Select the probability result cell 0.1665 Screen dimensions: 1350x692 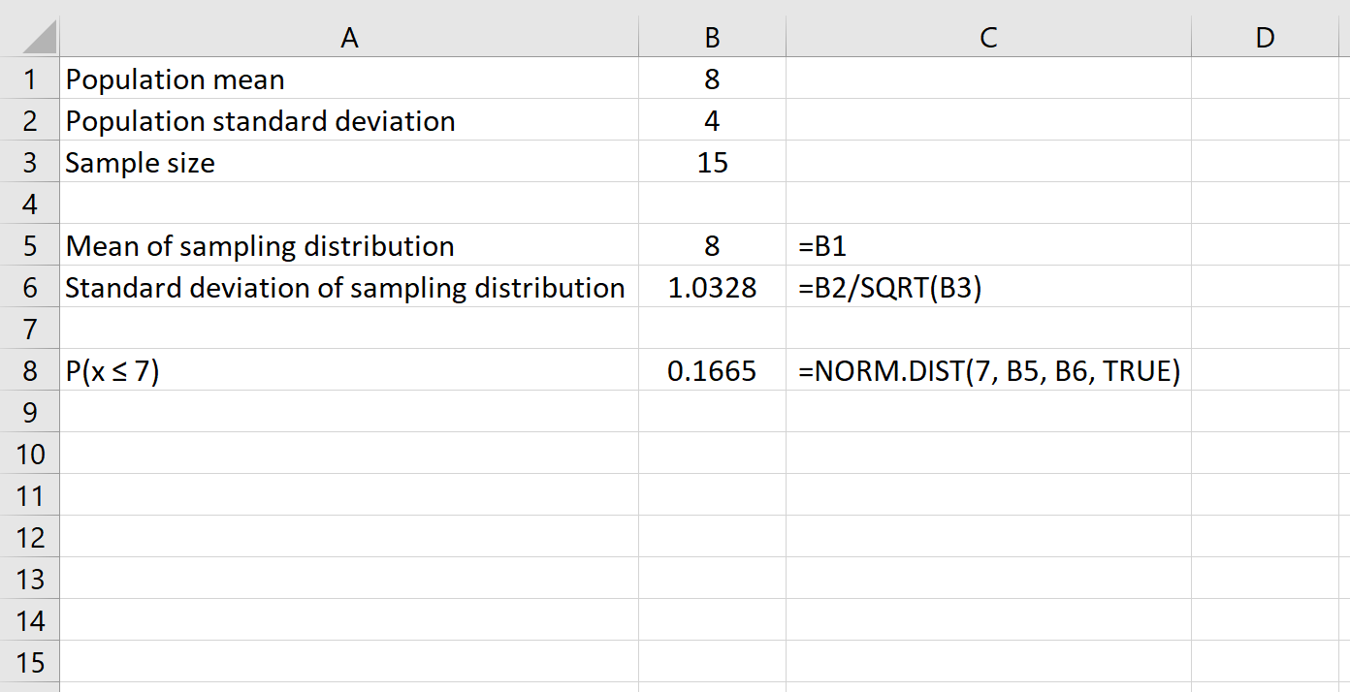click(711, 370)
